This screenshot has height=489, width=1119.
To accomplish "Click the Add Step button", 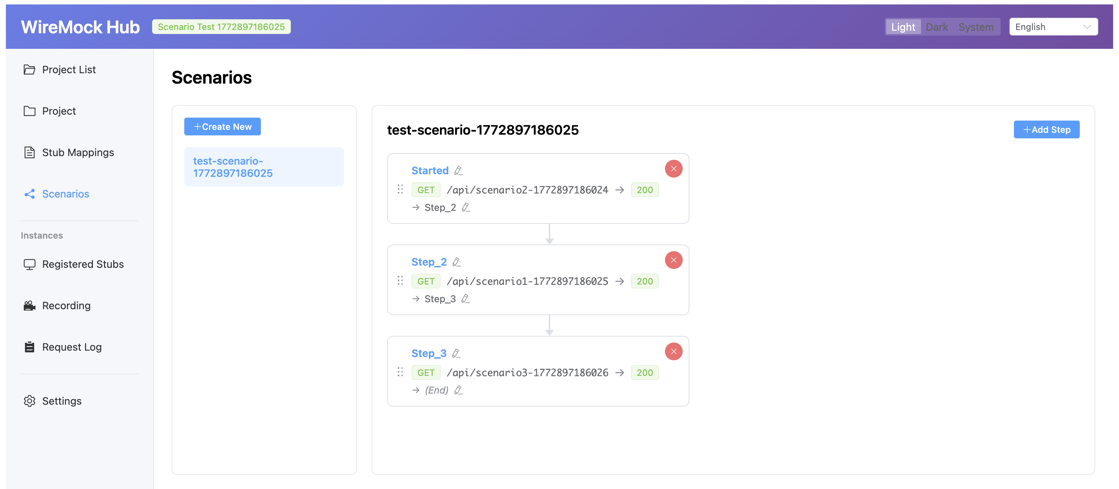I will click(x=1046, y=129).
